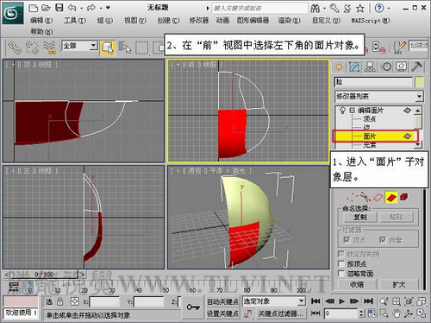Switch to the Utilities hammer panel
Viewport: 431px width, 323px height.
(x=416, y=67)
